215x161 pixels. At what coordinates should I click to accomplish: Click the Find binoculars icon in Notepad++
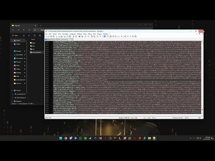[79, 37]
